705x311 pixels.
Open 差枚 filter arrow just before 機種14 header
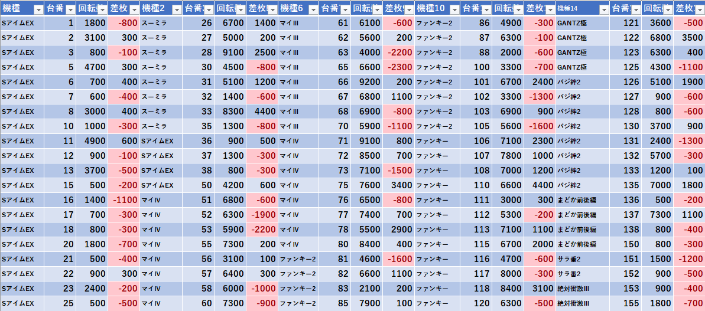pyautogui.click(x=550, y=10)
